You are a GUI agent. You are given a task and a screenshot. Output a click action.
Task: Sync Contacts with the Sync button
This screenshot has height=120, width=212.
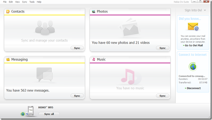point(77,48)
